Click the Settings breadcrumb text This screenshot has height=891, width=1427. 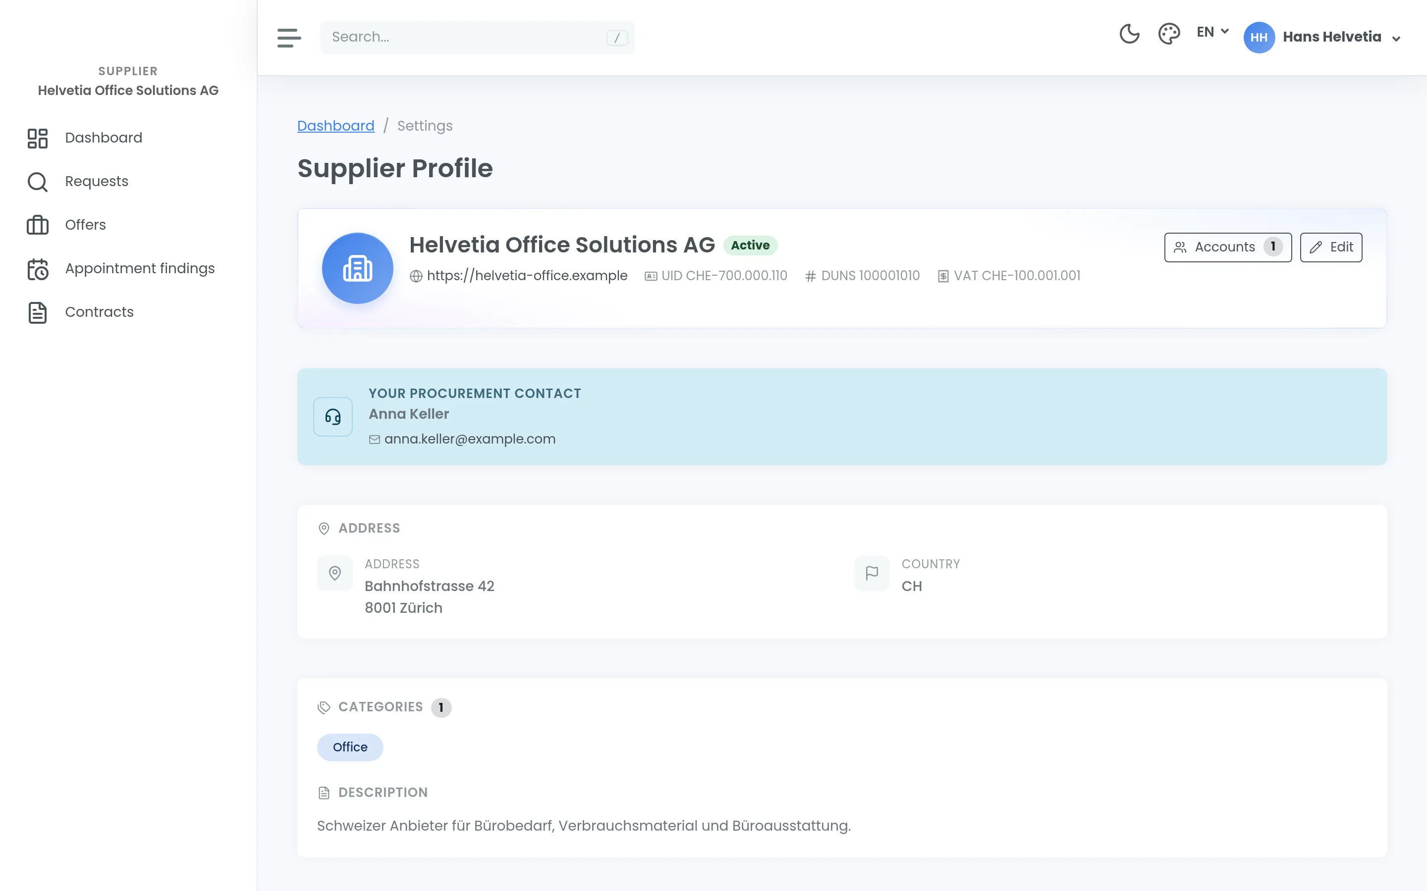point(425,126)
